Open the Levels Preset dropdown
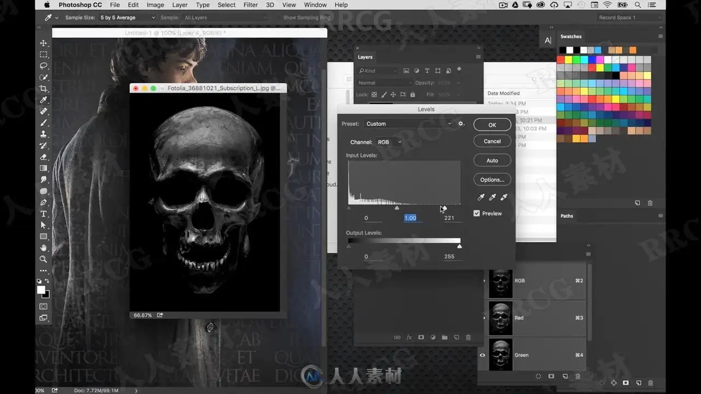 pyautogui.click(x=408, y=124)
